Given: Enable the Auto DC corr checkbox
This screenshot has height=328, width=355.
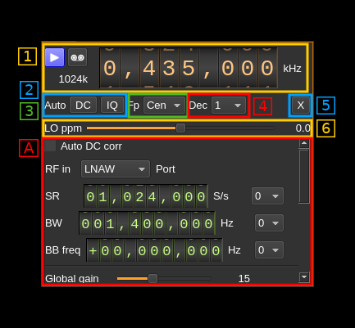Looking at the screenshot, I should pyautogui.click(x=50, y=146).
